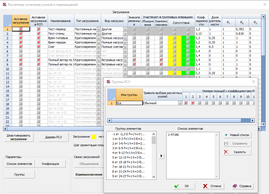
Task: Click the yellow swatch next to Загружения
Action: click(94, 137)
